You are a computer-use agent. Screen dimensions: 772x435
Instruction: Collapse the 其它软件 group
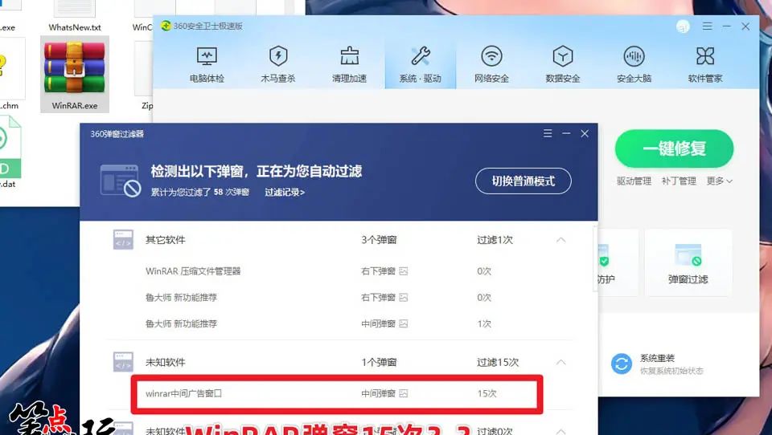tap(561, 240)
